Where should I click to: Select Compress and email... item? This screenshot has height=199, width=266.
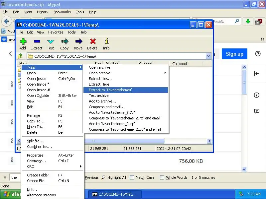(126, 107)
